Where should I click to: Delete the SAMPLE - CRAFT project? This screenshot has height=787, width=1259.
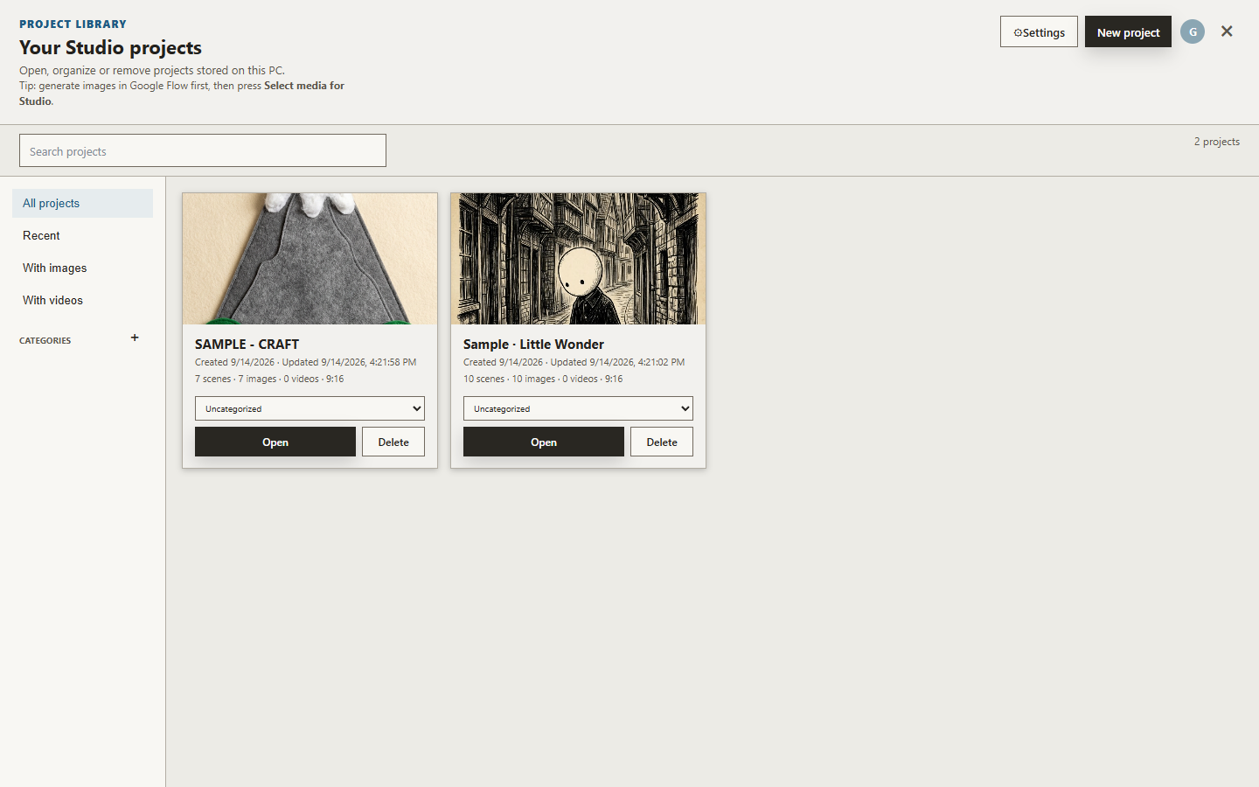click(393, 442)
